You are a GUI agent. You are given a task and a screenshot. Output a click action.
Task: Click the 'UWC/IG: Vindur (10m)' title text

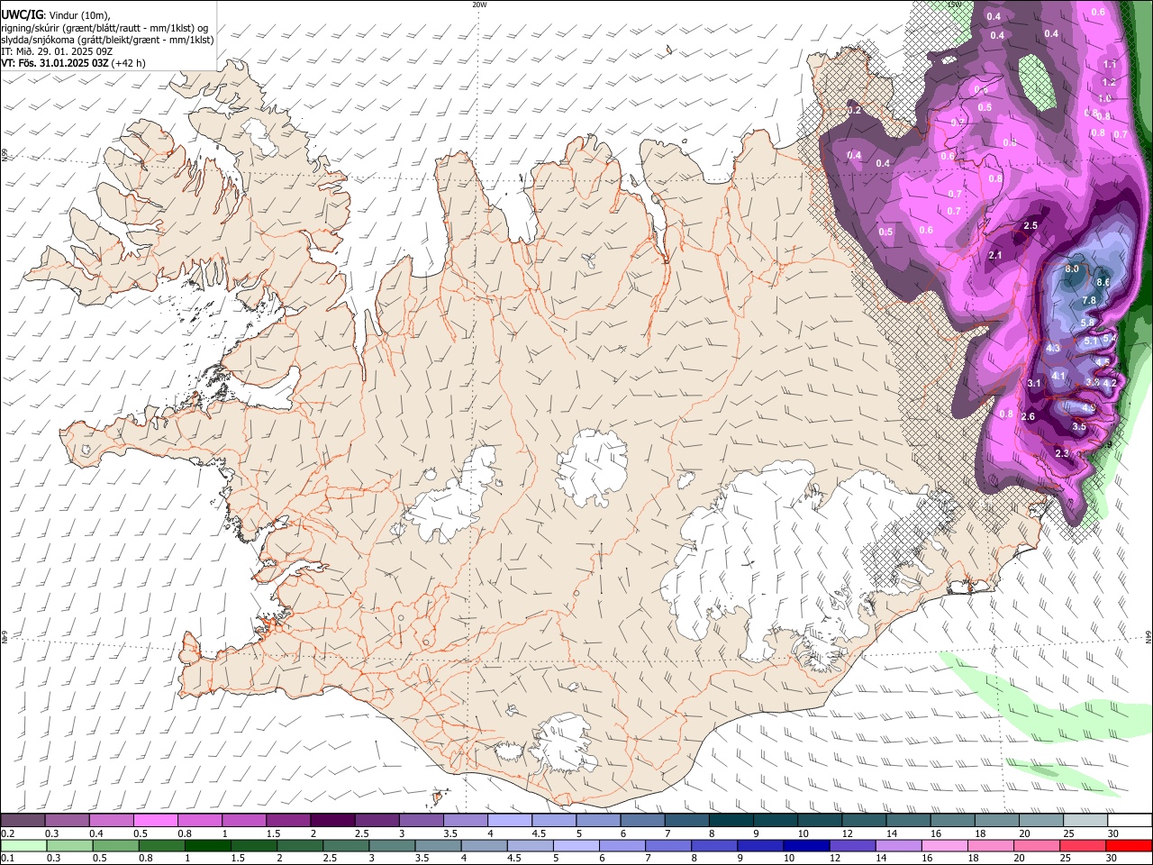pyautogui.click(x=56, y=14)
